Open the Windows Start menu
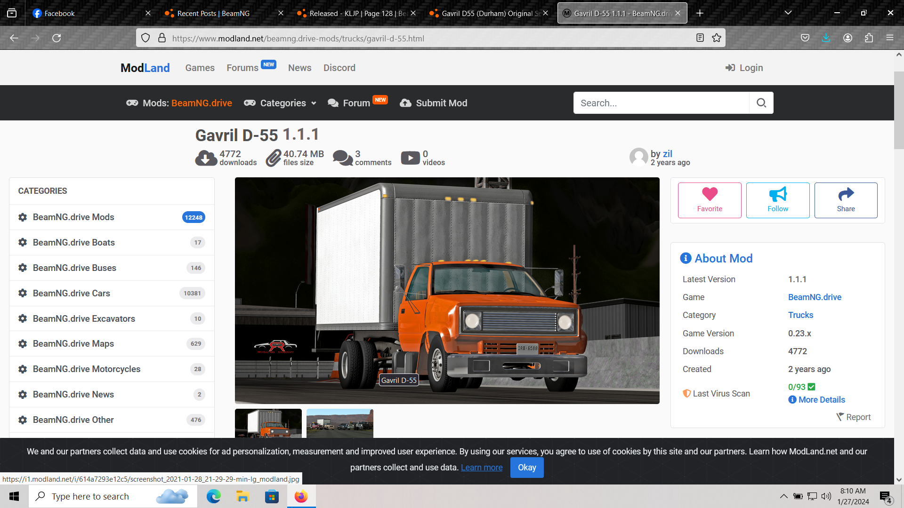 pyautogui.click(x=14, y=496)
